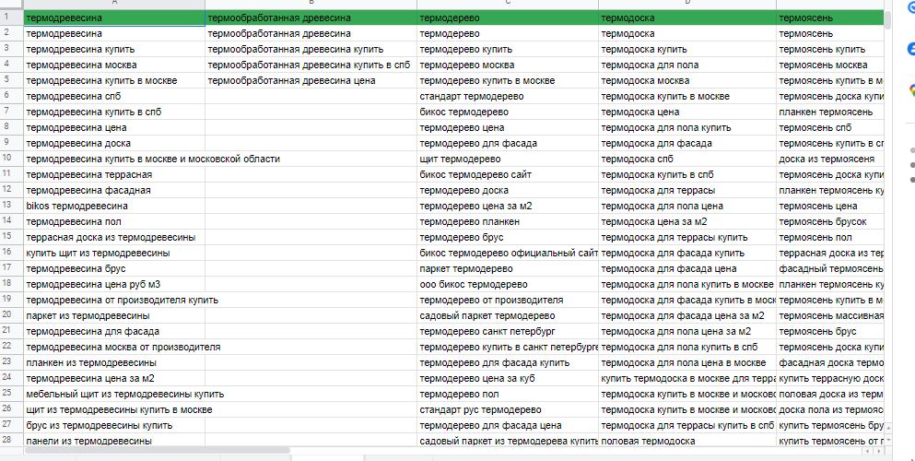Select cell 'термоясень брусок'
This screenshot has height=461, width=915.
point(830,222)
